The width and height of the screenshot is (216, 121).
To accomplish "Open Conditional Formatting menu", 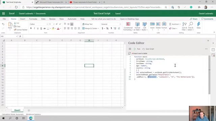I will tap(128, 26).
